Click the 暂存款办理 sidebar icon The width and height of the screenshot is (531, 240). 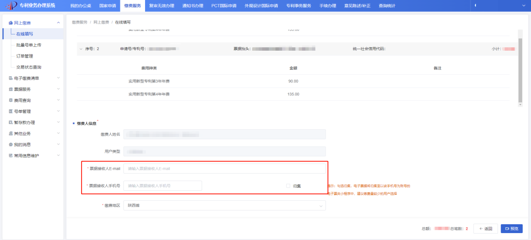pyautogui.click(x=11, y=122)
